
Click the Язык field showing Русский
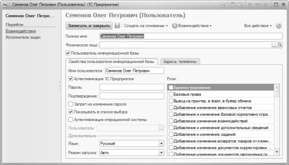point(129,143)
